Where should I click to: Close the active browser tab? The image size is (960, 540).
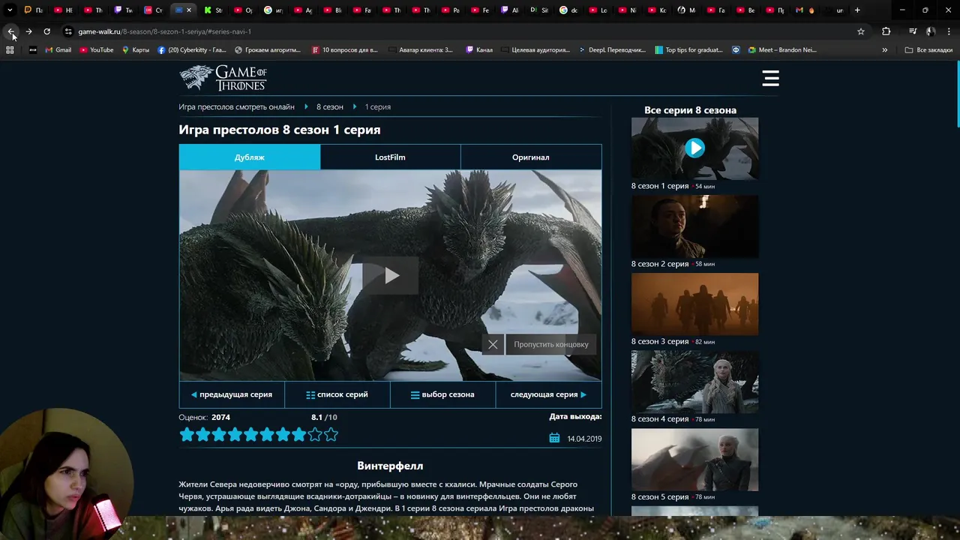tap(189, 10)
